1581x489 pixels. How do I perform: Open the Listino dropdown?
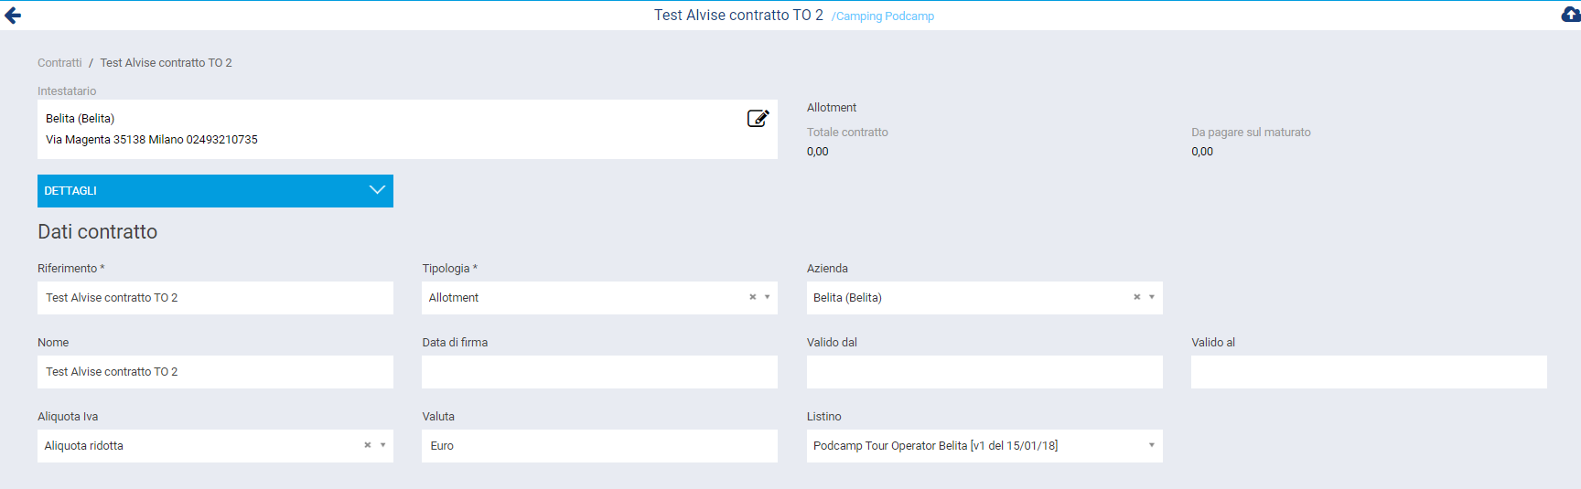(x=1152, y=445)
